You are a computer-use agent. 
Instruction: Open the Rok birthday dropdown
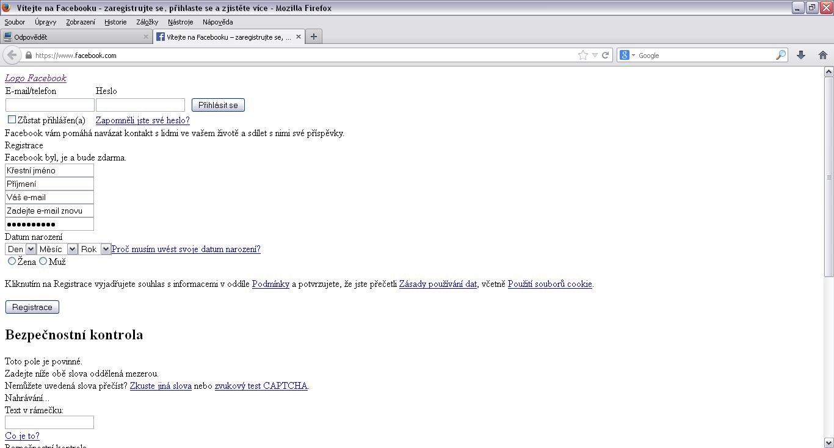pyautogui.click(x=95, y=249)
